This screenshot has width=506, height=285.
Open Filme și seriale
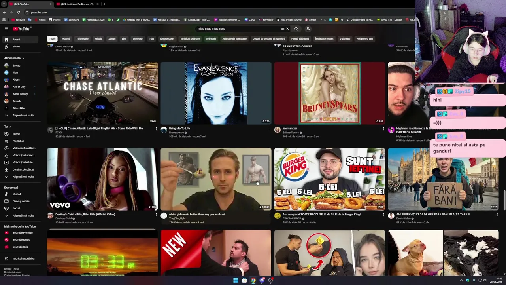(19, 201)
